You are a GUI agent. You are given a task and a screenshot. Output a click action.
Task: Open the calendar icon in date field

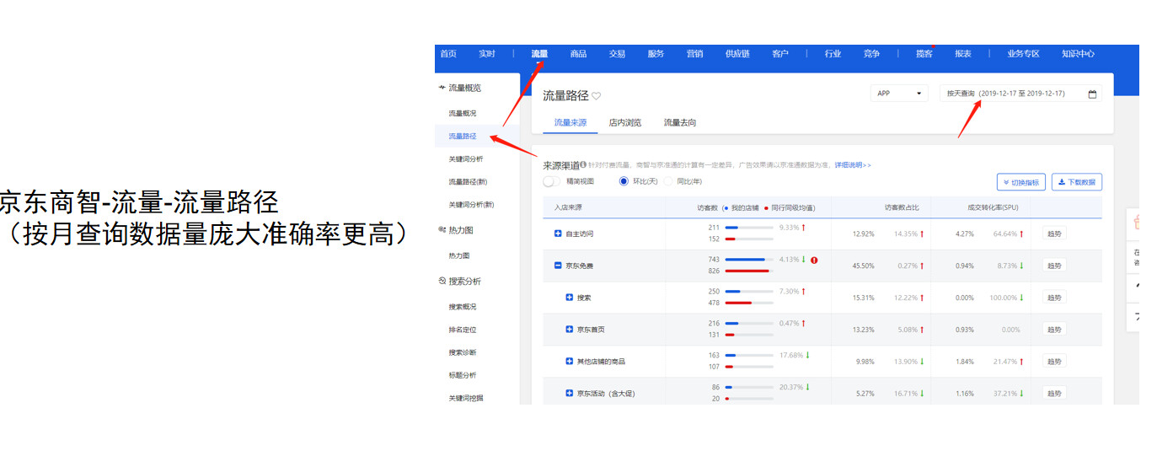click(1093, 94)
